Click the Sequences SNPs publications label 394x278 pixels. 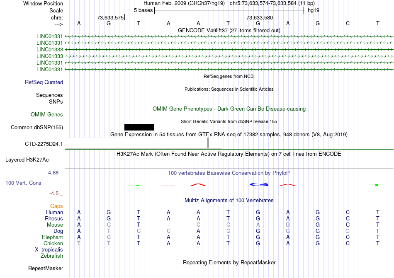[x=49, y=98]
